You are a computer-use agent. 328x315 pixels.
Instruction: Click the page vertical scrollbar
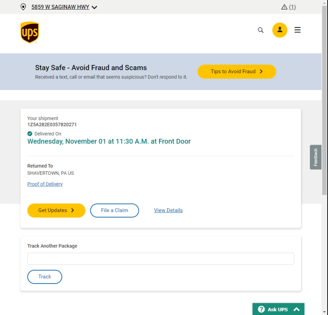pos(325,103)
